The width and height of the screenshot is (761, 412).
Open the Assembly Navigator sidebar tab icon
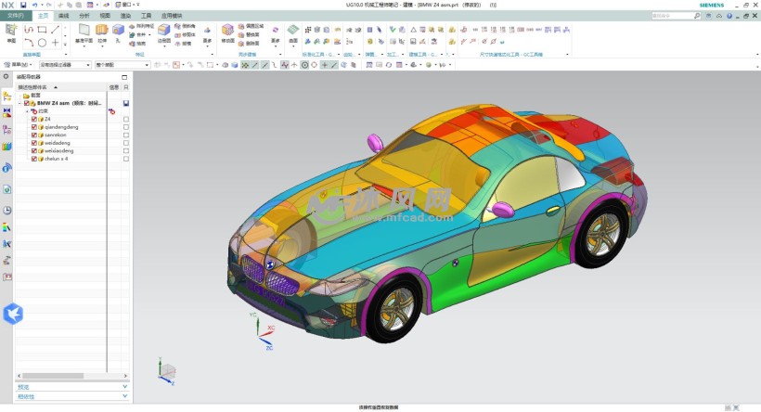coord(6,96)
